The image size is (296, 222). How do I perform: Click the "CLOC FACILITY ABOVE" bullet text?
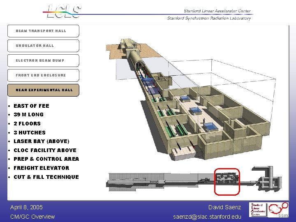45,150
